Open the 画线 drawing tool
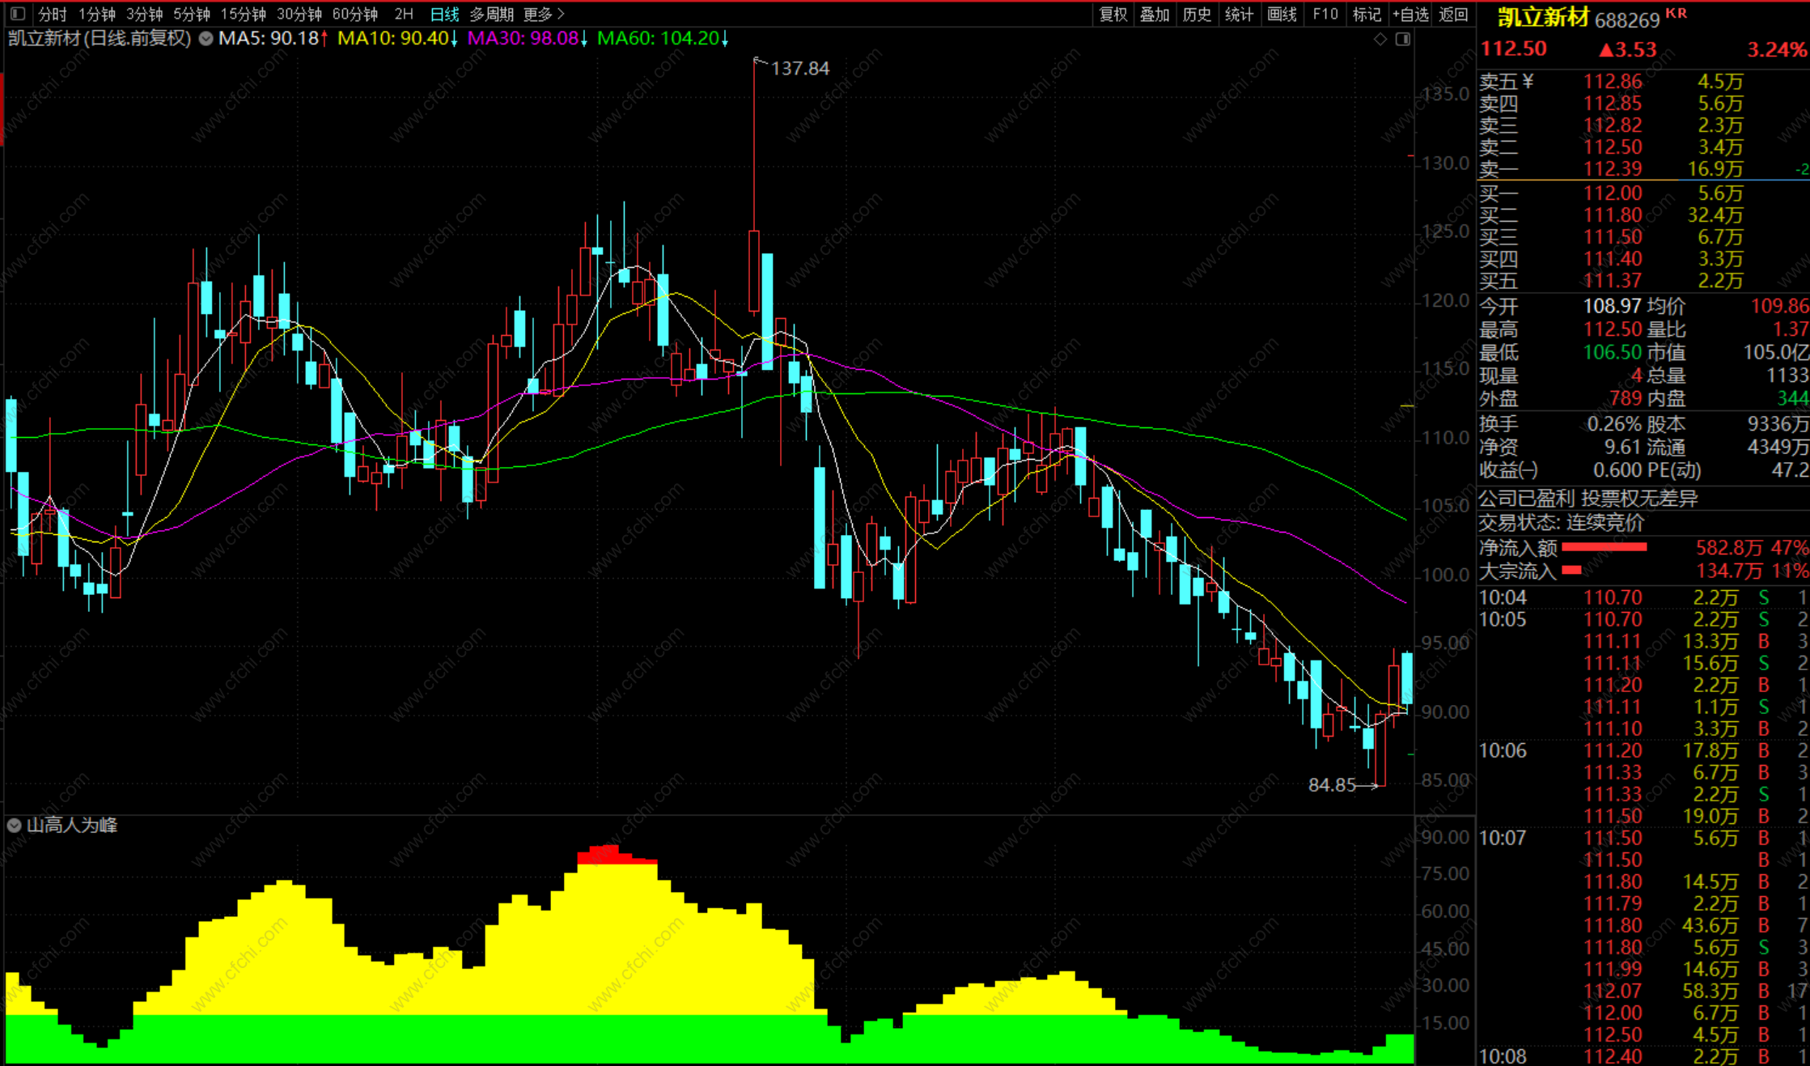The width and height of the screenshot is (1810, 1066). coord(1282,14)
